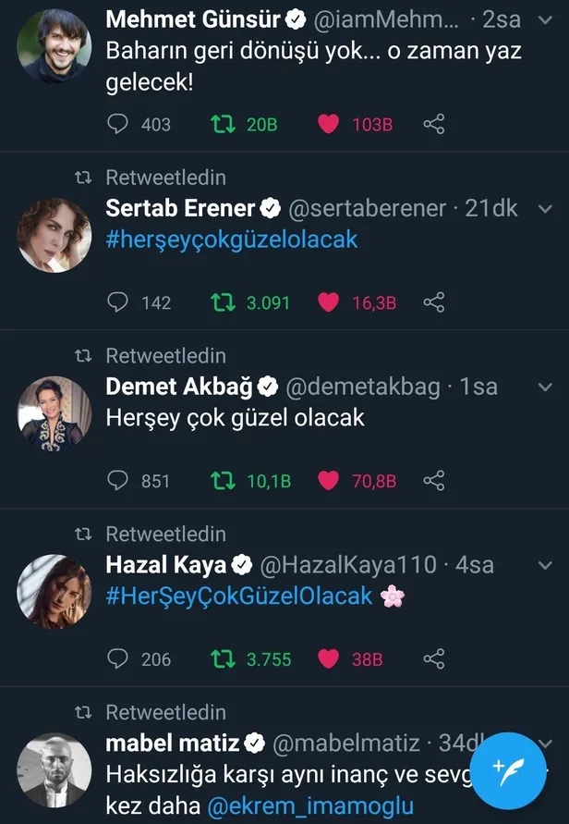The image size is (569, 824).
Task: Expand the menu arrow on Sertab Erener's tweet
Action: coord(543,209)
